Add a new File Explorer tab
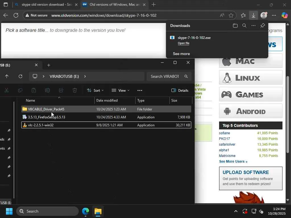The height and width of the screenshot is (218, 291). tap(49, 65)
